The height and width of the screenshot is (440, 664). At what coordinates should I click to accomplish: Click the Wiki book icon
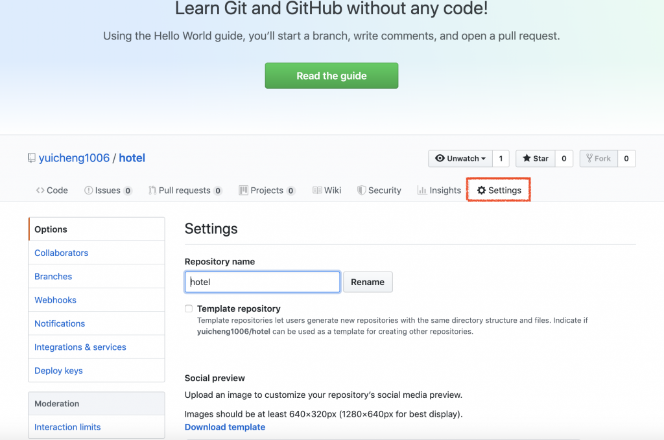317,191
